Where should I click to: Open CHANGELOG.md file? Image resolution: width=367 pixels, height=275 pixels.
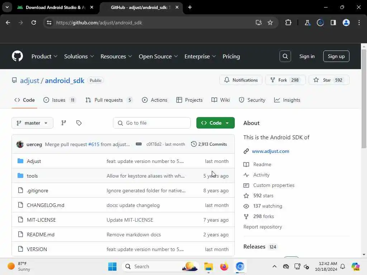tap(46, 205)
